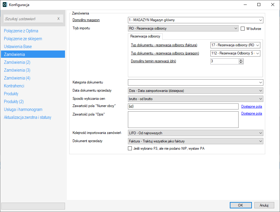Check 'Jeśli wybrano FS' NIP option
The height and width of the screenshot is (212, 280).
pos(130,148)
